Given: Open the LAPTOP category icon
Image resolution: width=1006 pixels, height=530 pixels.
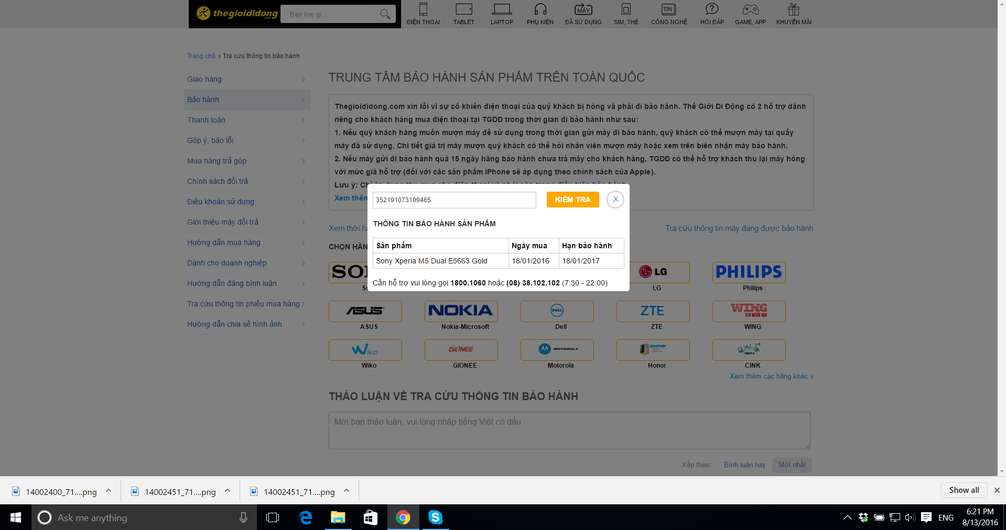Looking at the screenshot, I should point(502,14).
